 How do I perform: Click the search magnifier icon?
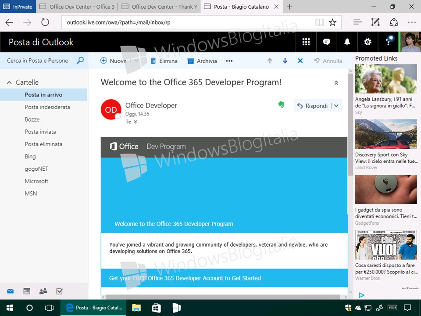coord(80,61)
